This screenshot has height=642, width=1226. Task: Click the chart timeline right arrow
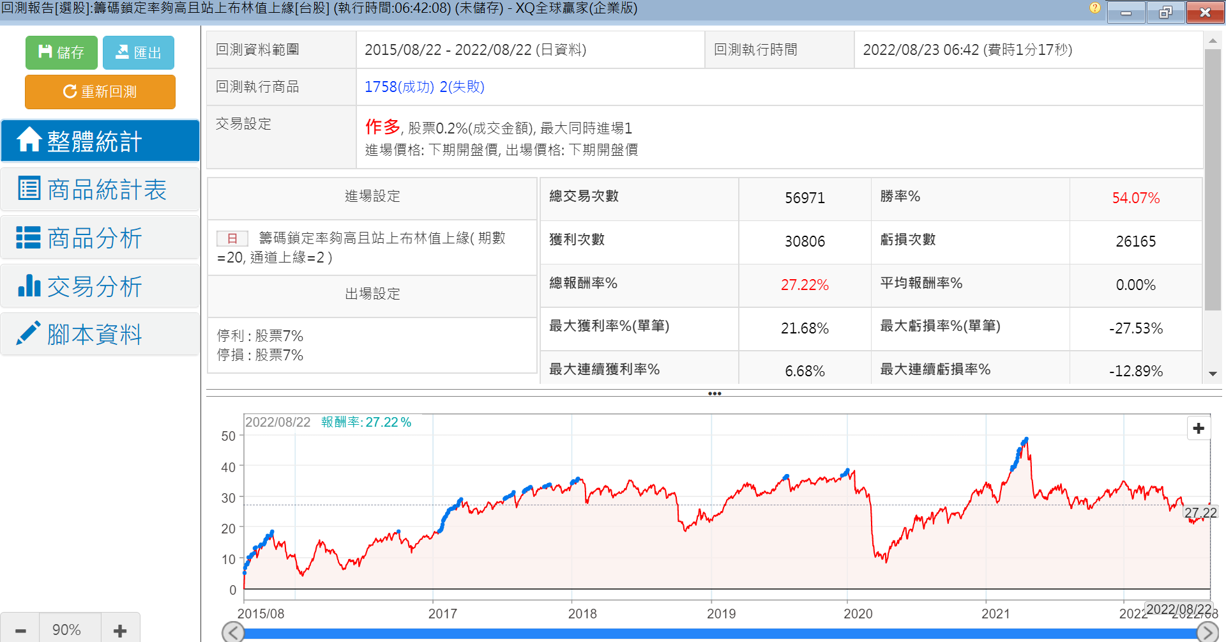pyautogui.click(x=1207, y=632)
